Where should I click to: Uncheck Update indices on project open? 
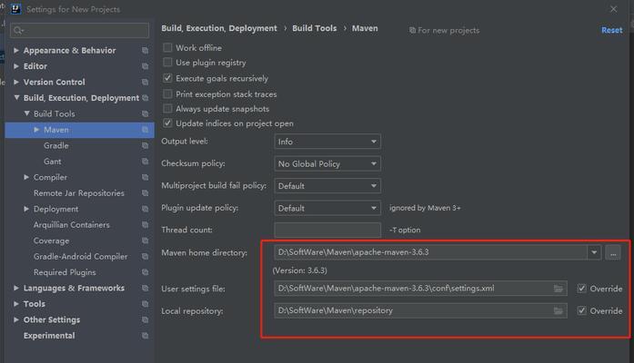coord(167,123)
